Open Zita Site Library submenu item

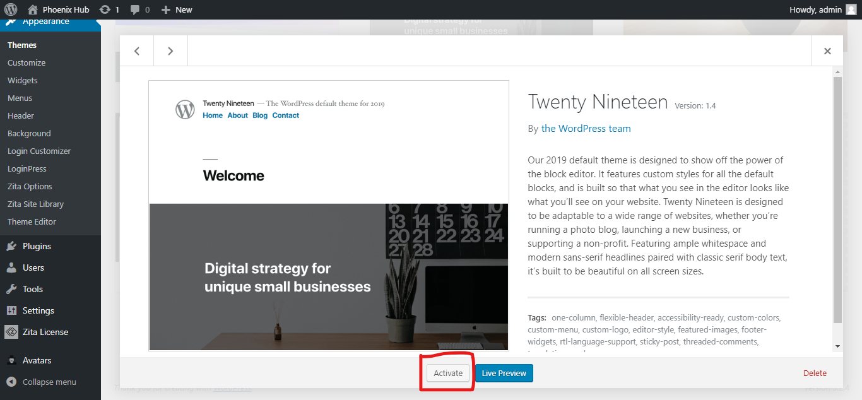point(35,204)
